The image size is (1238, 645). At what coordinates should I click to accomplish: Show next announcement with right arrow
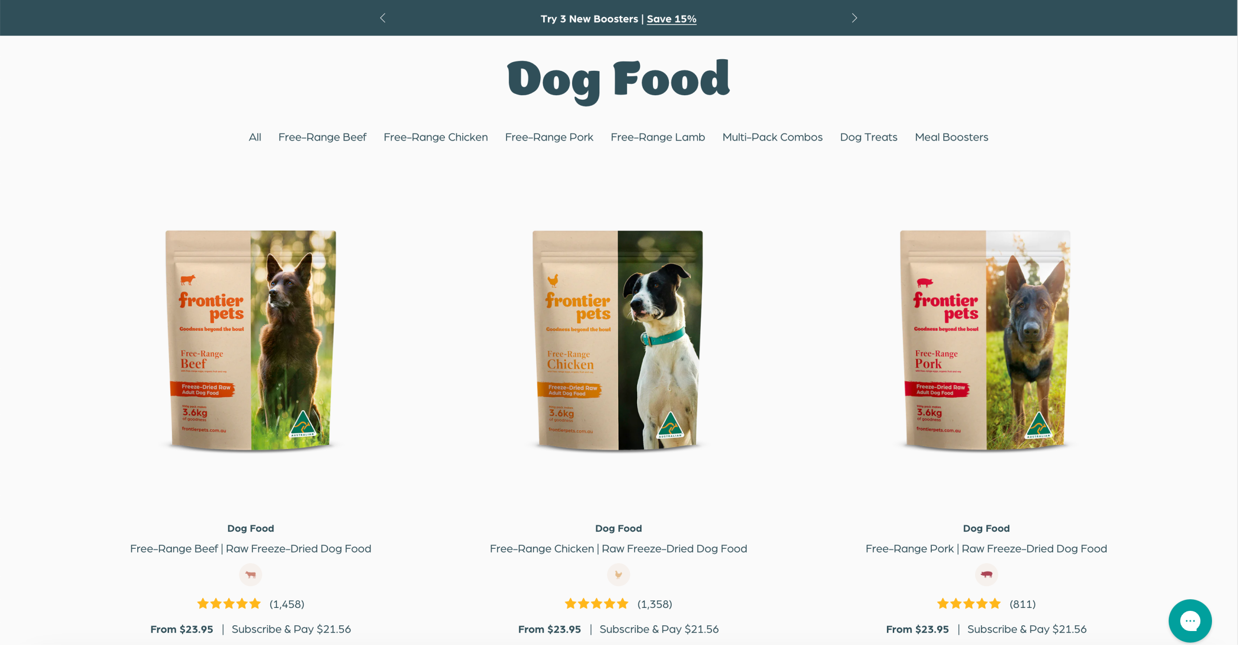point(854,18)
